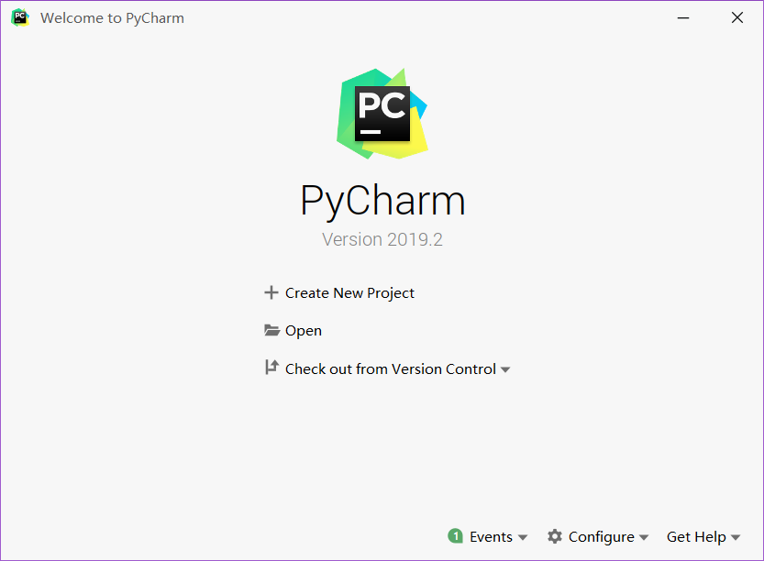
Task: Expand the Get Help dropdown arrow
Action: pos(736,537)
